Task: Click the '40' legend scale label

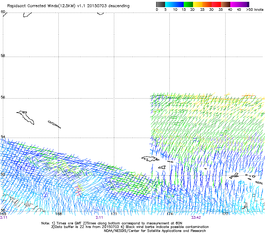Action: coord(230,10)
